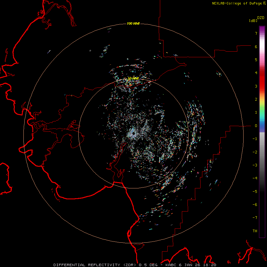This screenshot has height=267, width=267.
Task: Click the 0 value on color scale
Action: pos(256,126)
